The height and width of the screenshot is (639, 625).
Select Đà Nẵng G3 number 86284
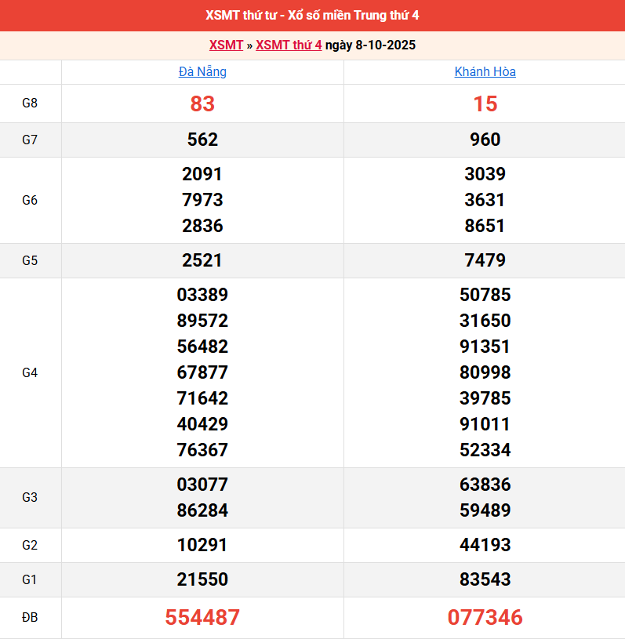(x=202, y=511)
